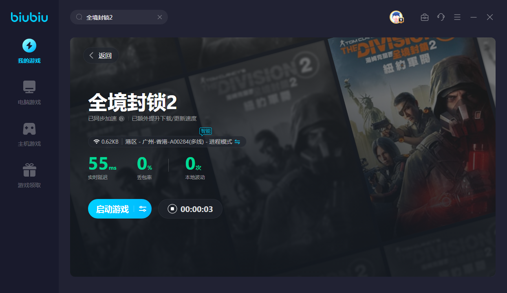Image resolution: width=507 pixels, height=293 pixels.
Task: Click the magnifier search icon
Action: pos(79,17)
